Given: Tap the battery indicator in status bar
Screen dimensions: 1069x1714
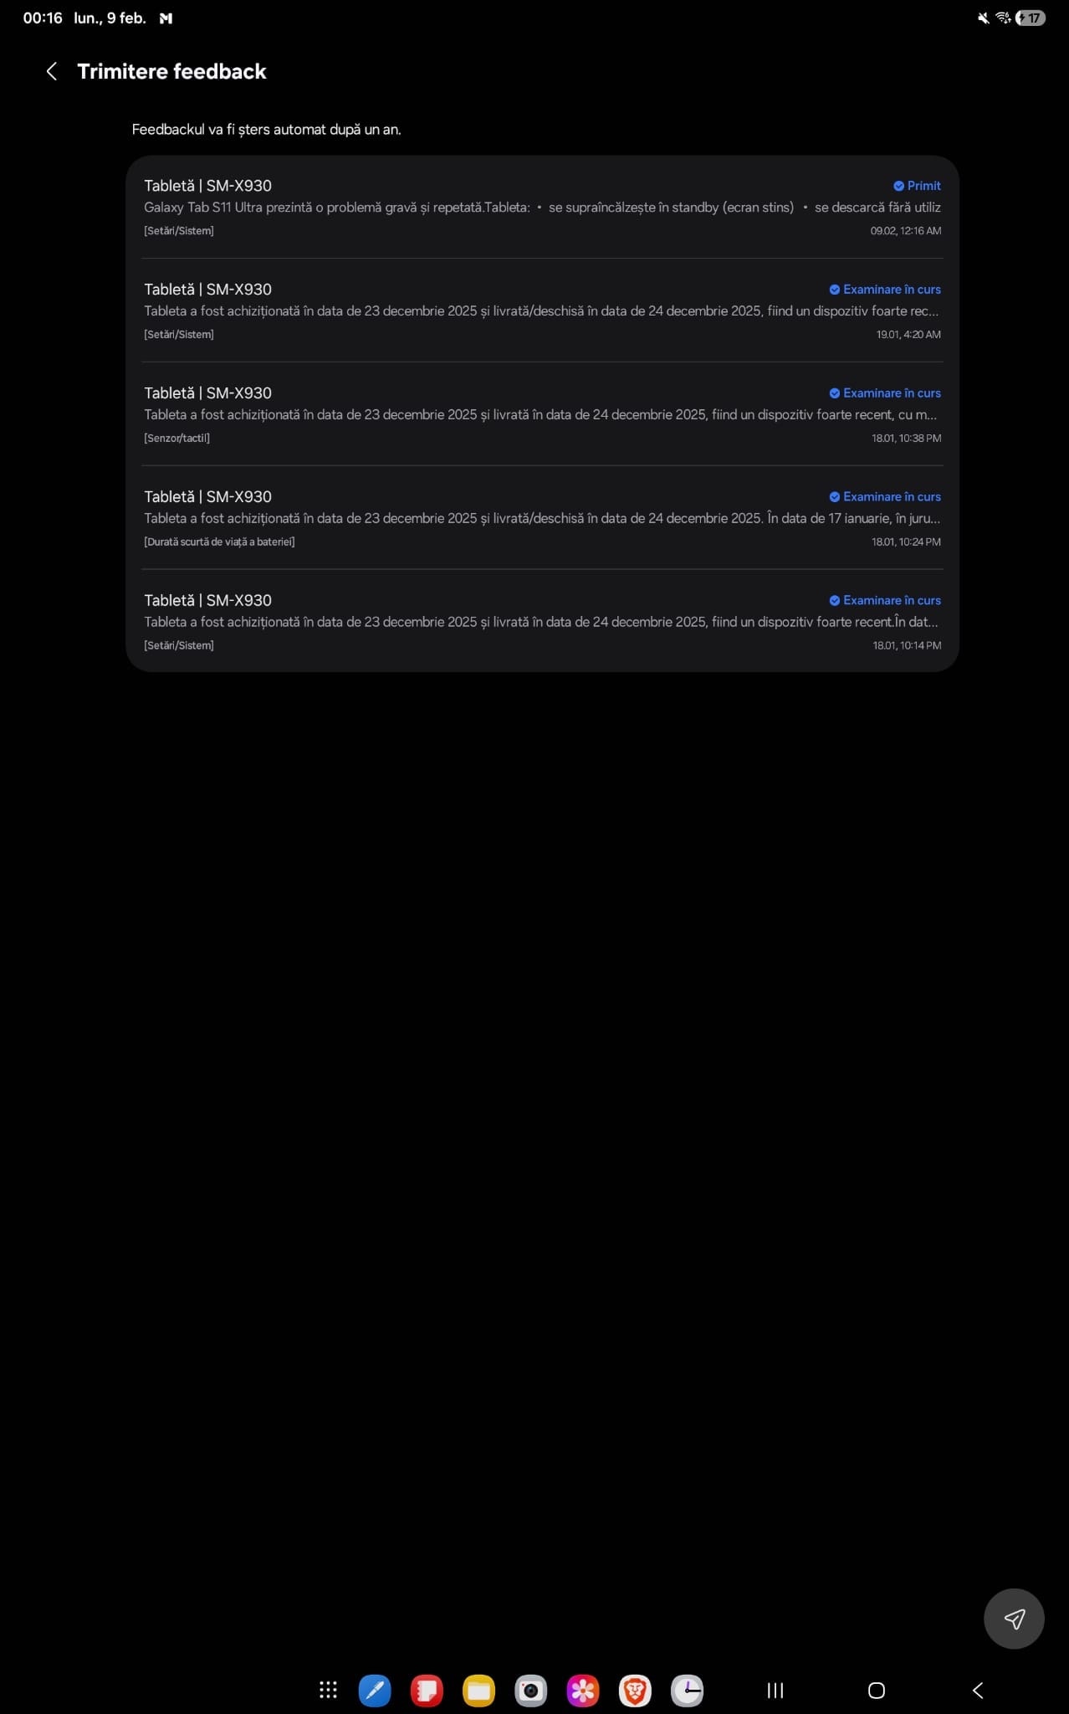Looking at the screenshot, I should [x=1031, y=18].
